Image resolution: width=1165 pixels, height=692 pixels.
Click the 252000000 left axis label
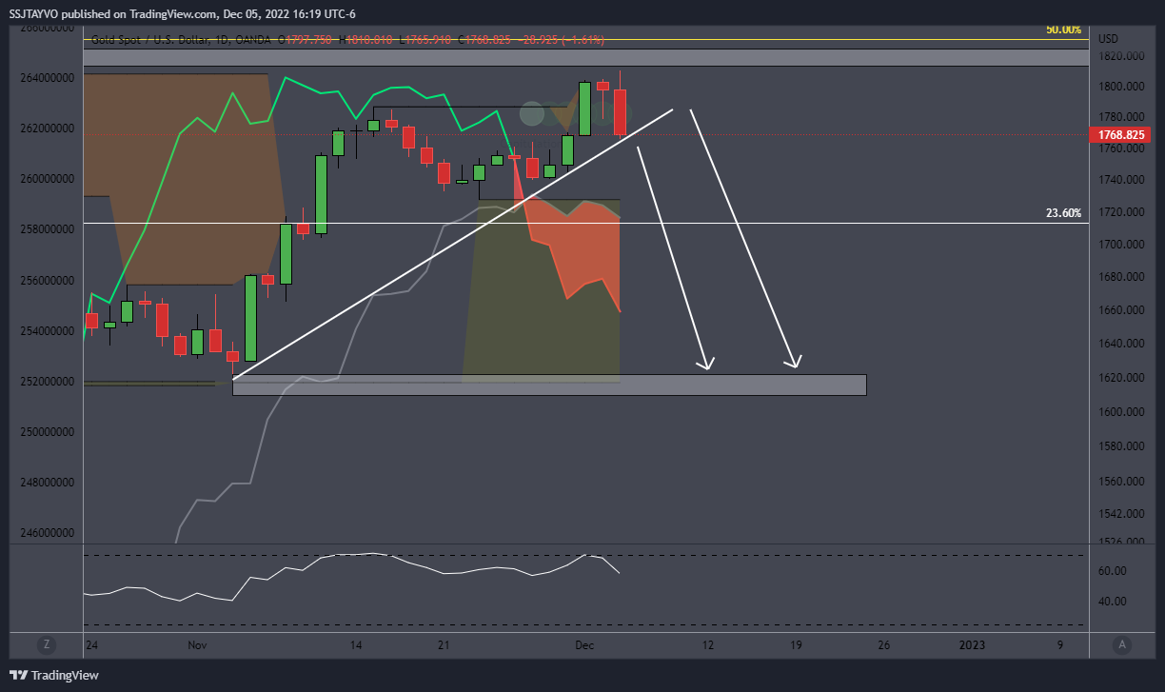tap(48, 382)
